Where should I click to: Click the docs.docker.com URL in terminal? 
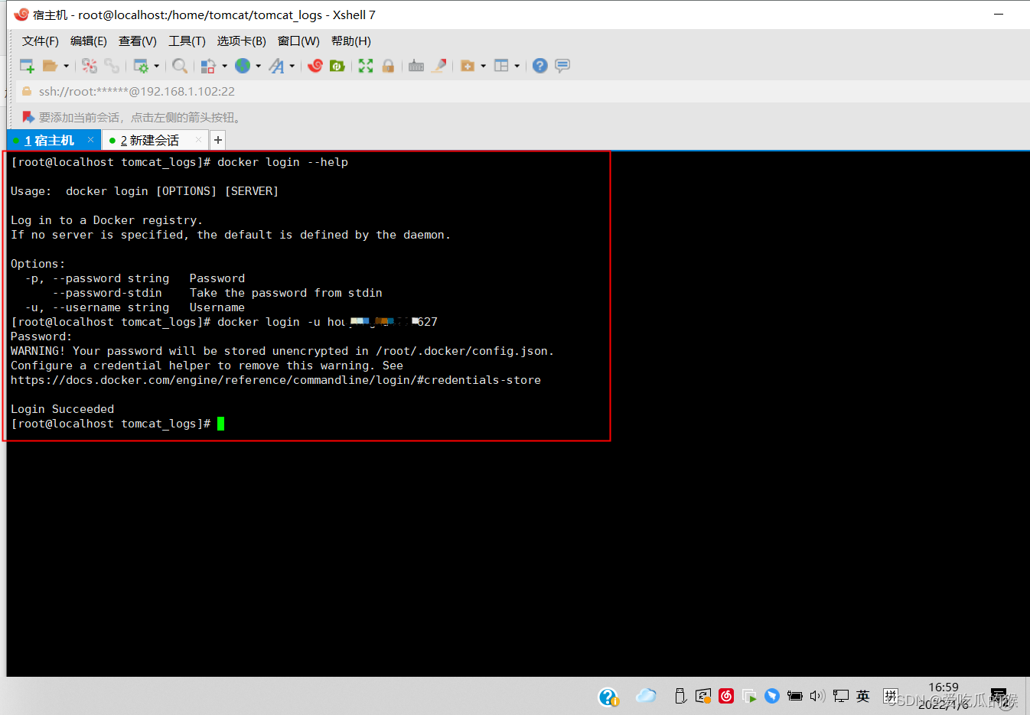point(275,380)
